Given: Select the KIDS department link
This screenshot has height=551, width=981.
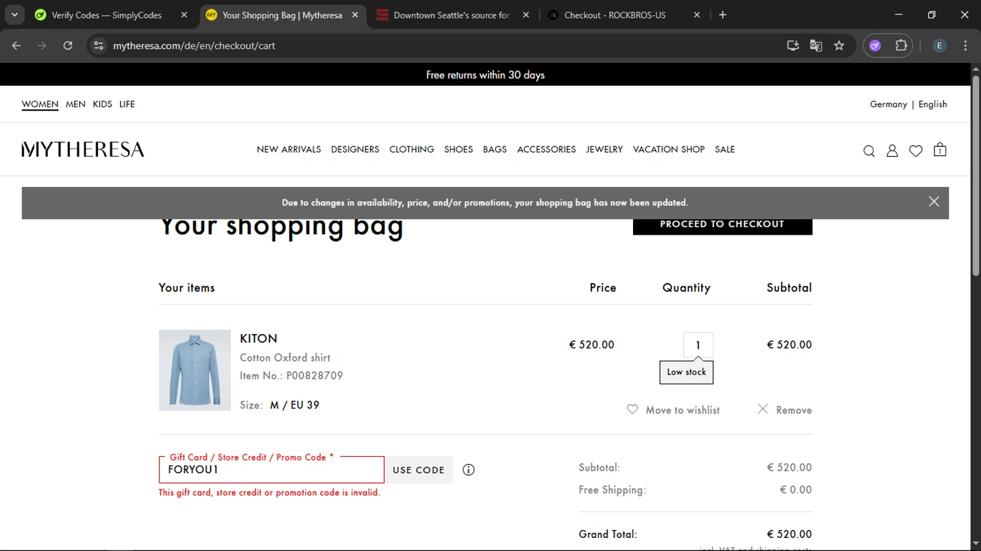Looking at the screenshot, I should tap(102, 105).
